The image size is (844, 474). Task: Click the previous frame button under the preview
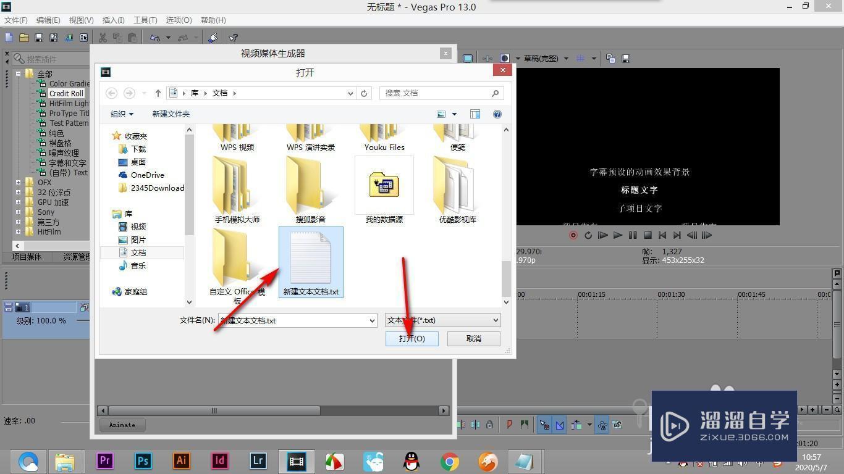tap(692, 235)
